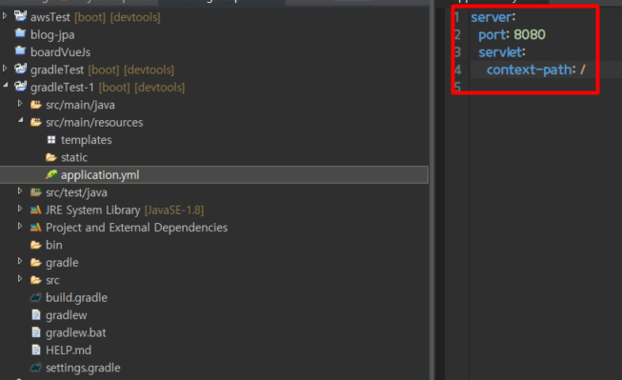Click the src/main/java label
Viewport: 622px width, 380px height.
coord(80,105)
